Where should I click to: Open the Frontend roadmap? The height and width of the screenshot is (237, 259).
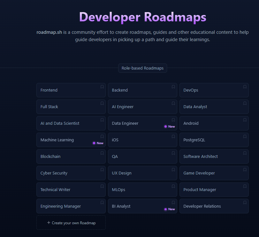click(x=71, y=90)
